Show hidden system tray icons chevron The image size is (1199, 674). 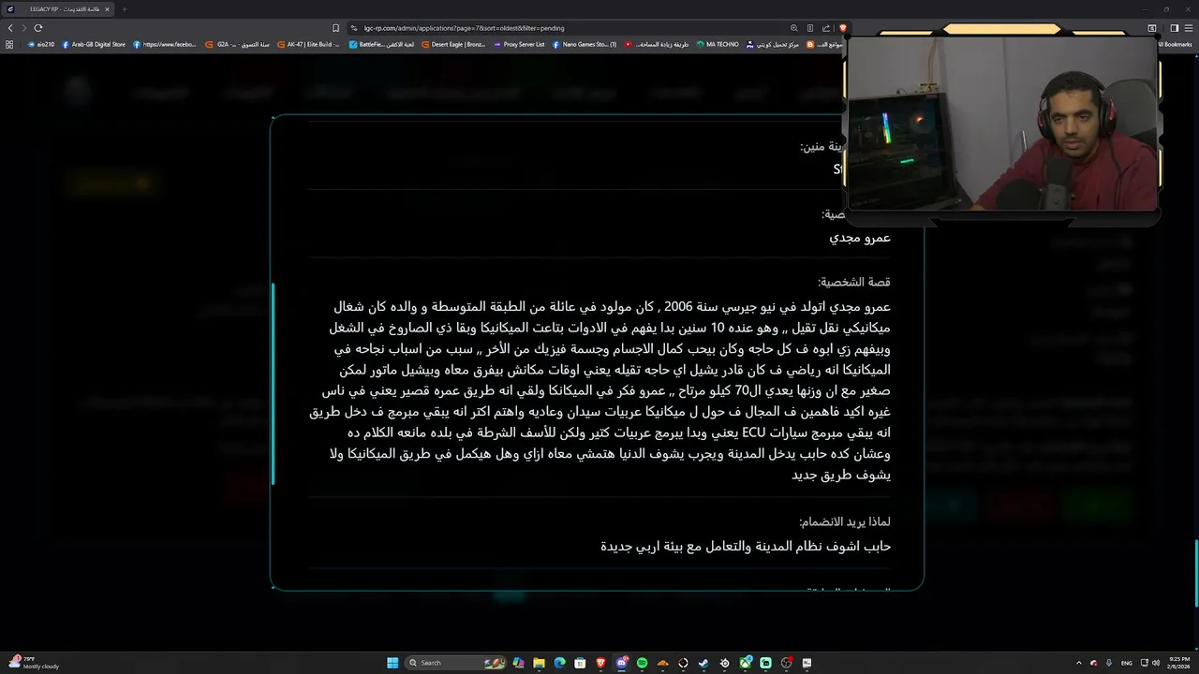click(1078, 663)
